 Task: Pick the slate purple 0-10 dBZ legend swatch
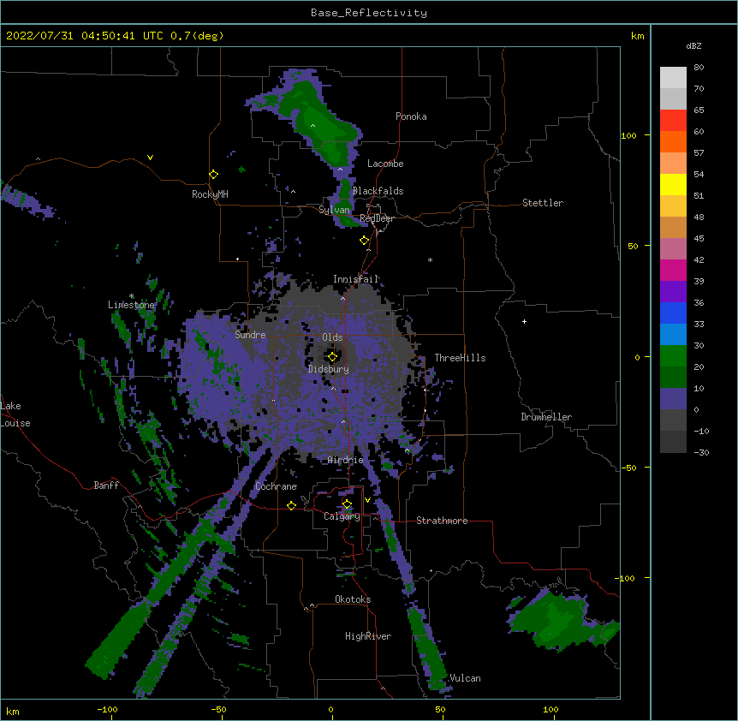pos(673,399)
